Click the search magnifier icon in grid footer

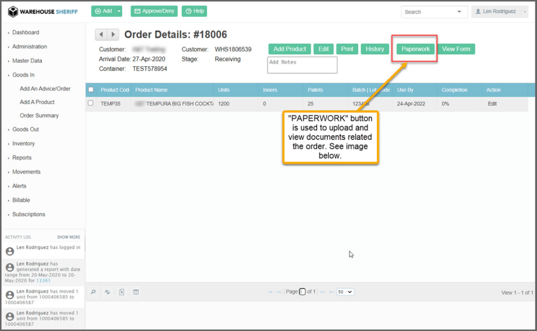93,292
